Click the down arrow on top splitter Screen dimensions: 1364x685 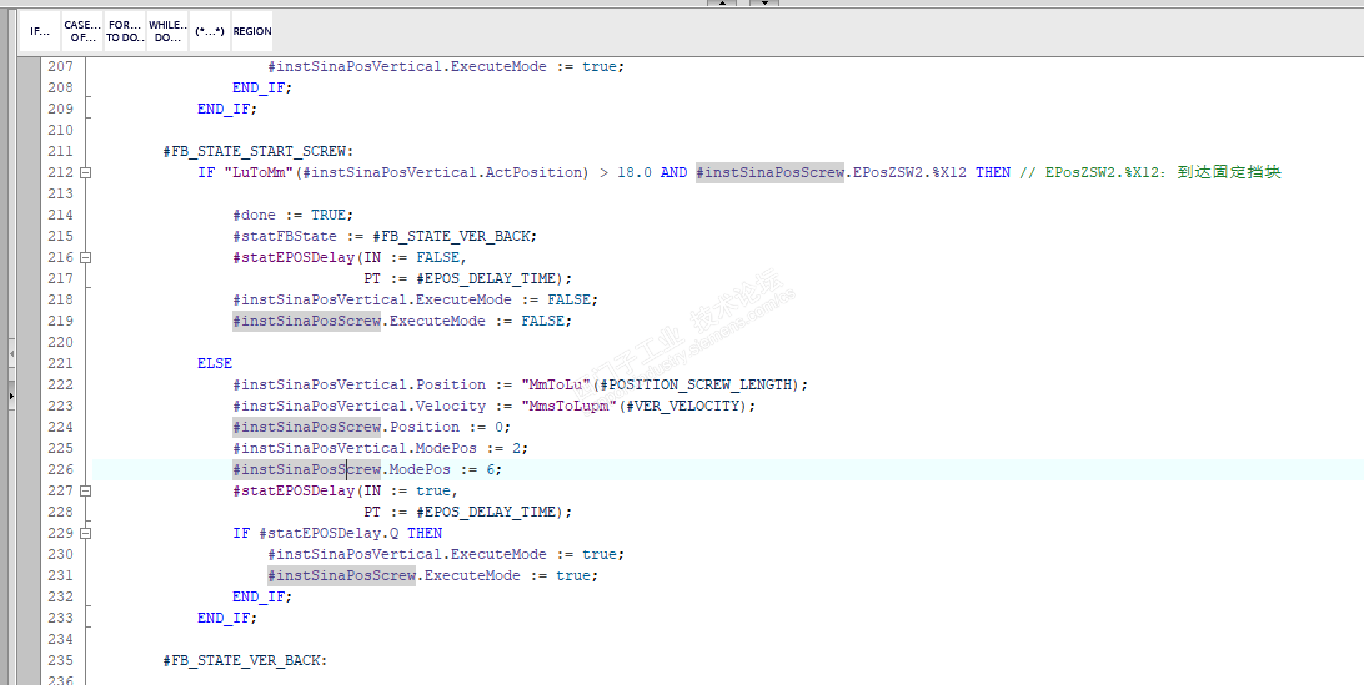coord(764,3)
